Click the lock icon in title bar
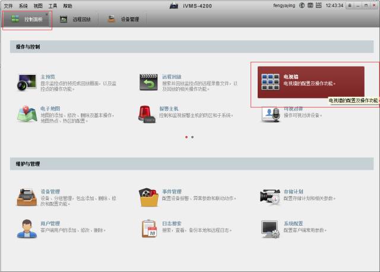This screenshot has height=272, width=380. point(350,5)
